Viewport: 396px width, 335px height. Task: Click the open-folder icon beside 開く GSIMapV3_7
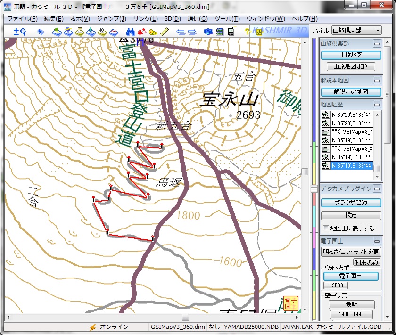326,132
